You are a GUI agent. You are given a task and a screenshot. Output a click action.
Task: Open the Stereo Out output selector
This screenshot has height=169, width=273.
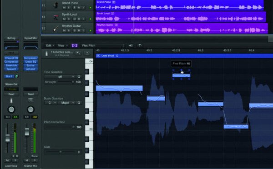click(11, 84)
